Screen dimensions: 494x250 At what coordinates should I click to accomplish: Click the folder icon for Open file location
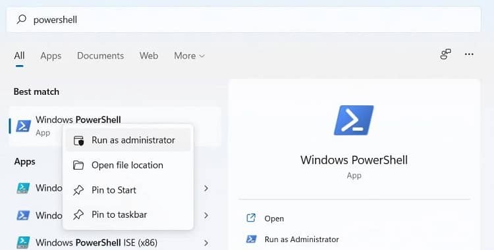tap(78, 165)
